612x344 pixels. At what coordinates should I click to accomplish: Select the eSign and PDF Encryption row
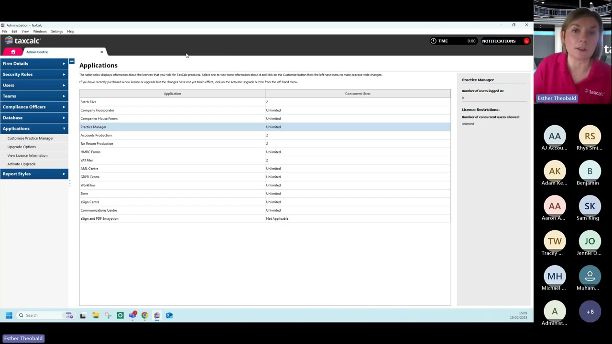[265, 219]
